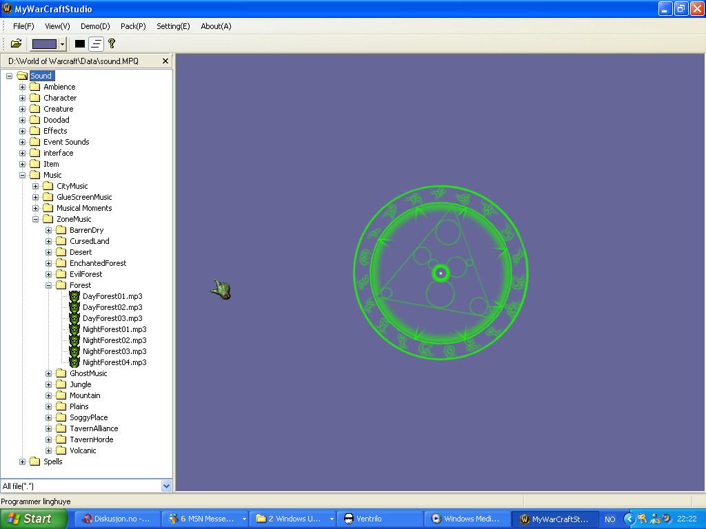706x529 pixels.
Task: Expand the Creature folder
Action: pyautogui.click(x=22, y=109)
